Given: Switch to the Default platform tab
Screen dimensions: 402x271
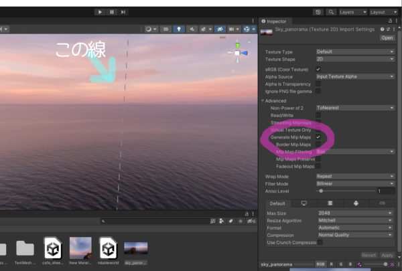Looking at the screenshot, I should click(x=277, y=203).
